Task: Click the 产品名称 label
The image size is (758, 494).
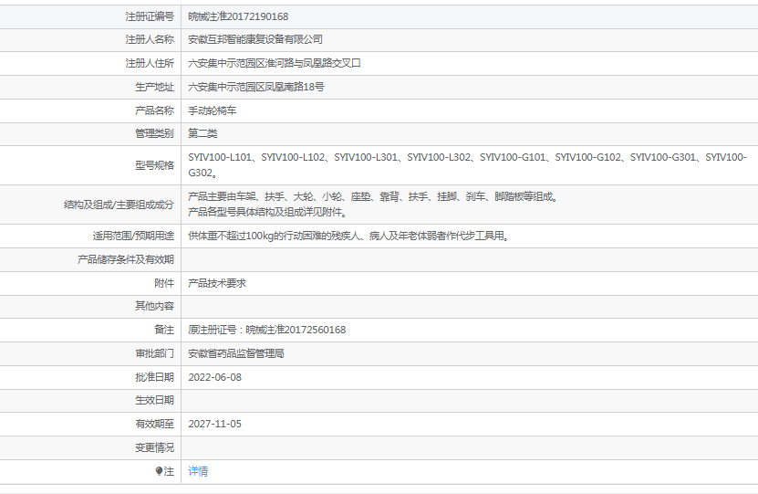Action: [155, 110]
